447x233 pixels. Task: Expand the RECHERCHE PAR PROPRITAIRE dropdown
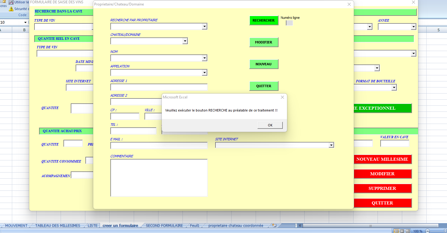point(204,26)
